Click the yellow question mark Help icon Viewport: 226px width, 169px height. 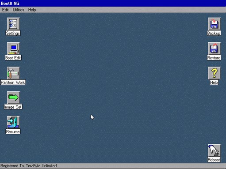click(214, 73)
